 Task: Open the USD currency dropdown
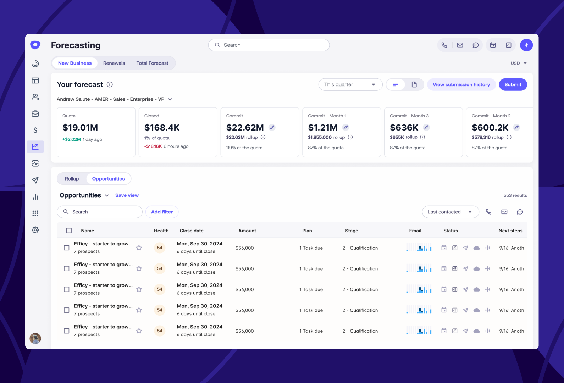(519, 63)
